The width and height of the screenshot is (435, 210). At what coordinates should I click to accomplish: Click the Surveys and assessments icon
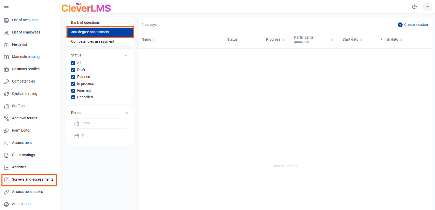[6, 180]
